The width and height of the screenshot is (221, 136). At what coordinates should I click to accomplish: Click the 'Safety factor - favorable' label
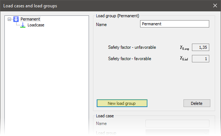(129, 59)
